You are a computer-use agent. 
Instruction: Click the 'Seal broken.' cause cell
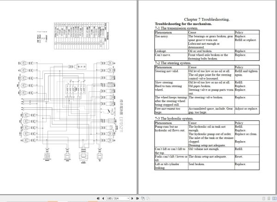coord(211,166)
